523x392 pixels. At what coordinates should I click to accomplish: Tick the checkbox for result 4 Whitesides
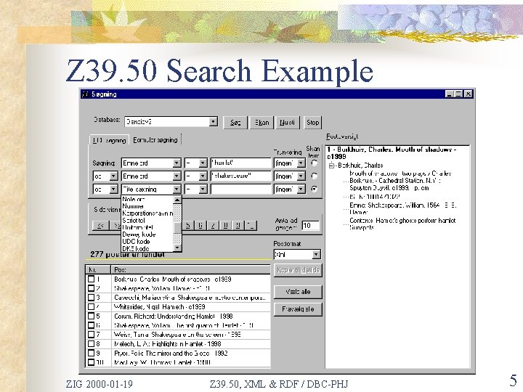coord(91,306)
